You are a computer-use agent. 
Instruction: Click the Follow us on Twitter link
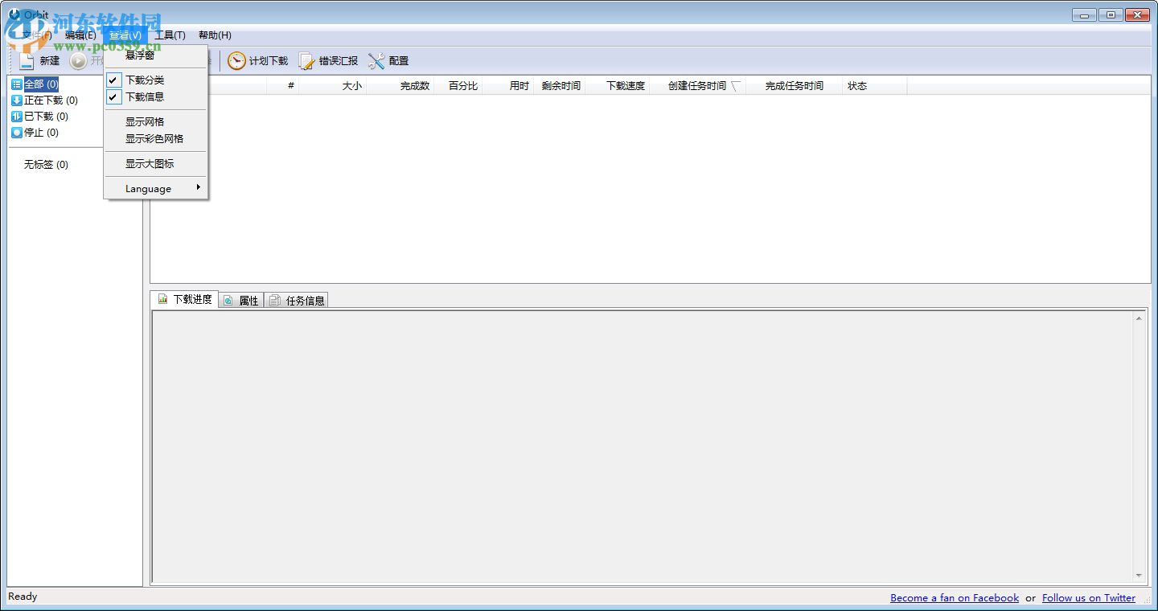1089,597
